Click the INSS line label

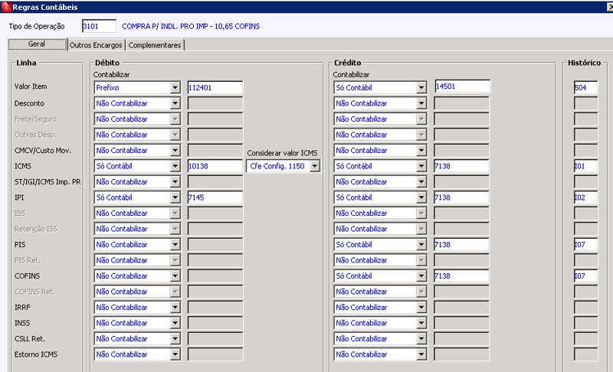tap(22, 323)
